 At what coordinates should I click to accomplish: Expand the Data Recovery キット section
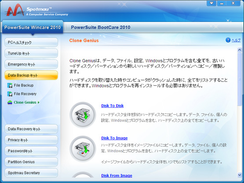31,129
